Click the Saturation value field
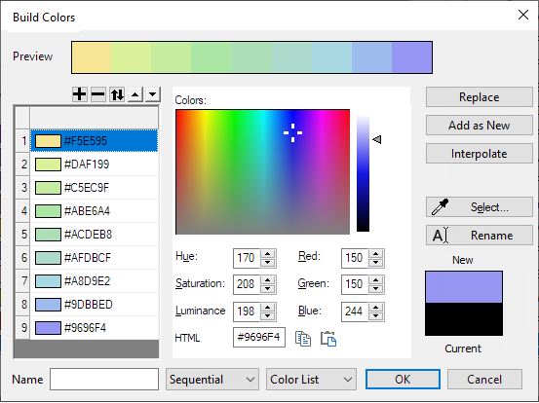Screen dimensions: 539x403 (247, 284)
